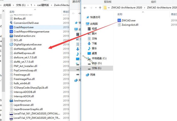Open recent locations dropdown in right window
The width and height of the screenshot is (177, 121).
[96, 8]
